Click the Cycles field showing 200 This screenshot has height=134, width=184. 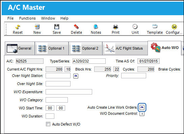click(146, 69)
